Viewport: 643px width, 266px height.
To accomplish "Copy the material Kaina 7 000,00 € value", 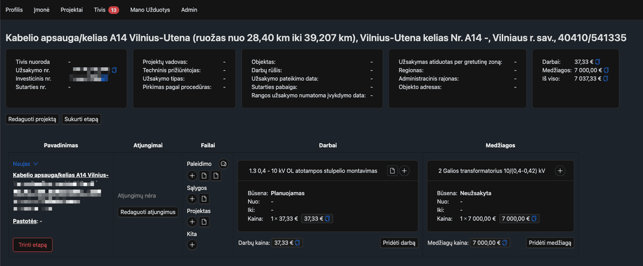I will [x=534, y=219].
